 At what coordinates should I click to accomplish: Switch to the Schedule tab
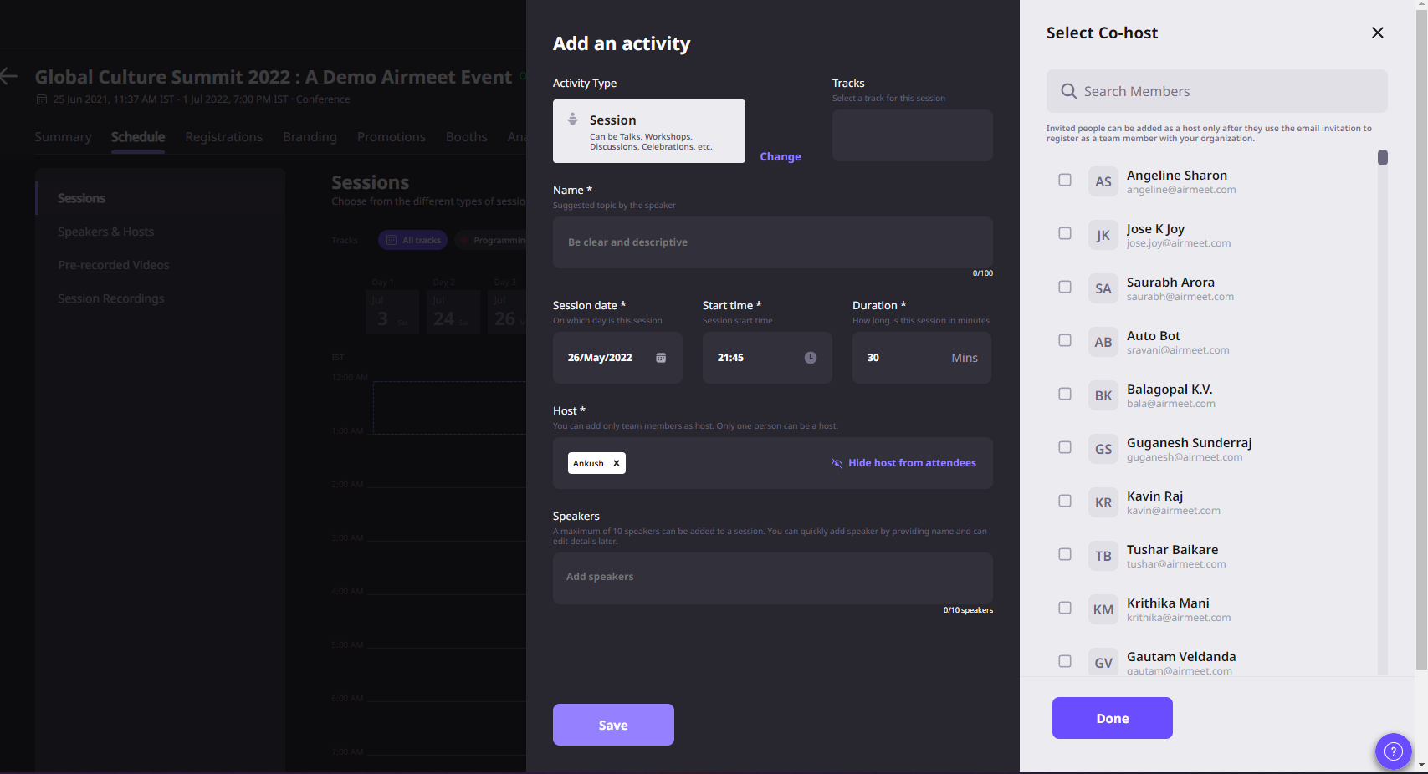pos(138,137)
